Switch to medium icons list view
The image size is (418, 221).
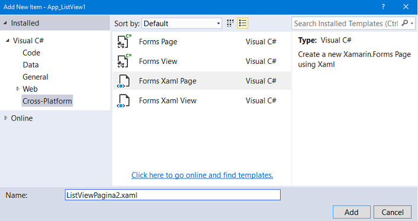click(243, 24)
